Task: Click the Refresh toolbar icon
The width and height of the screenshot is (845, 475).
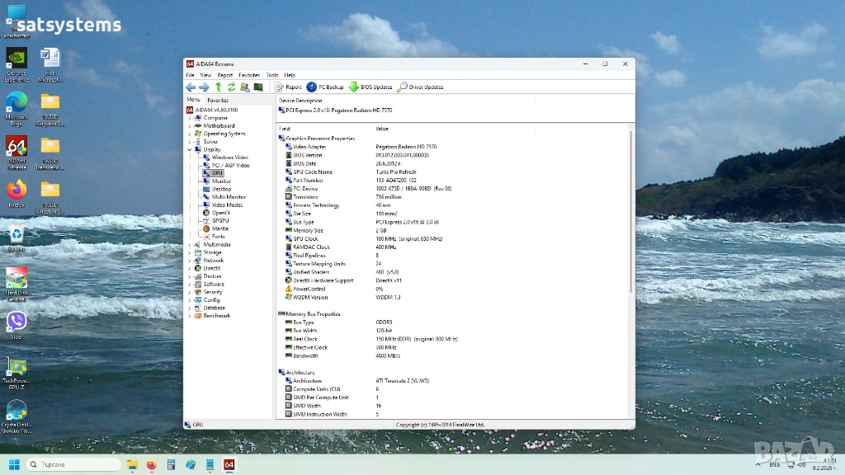Action: tap(232, 87)
